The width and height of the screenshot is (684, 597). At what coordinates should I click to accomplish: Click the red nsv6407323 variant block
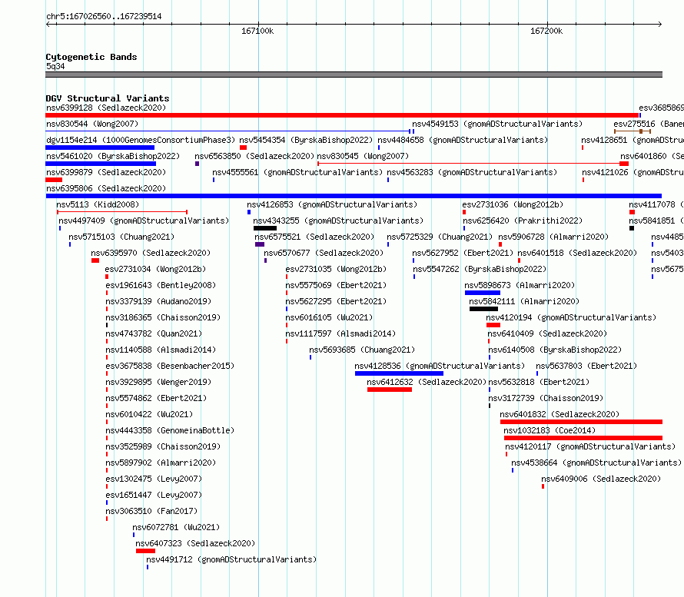coord(146,551)
